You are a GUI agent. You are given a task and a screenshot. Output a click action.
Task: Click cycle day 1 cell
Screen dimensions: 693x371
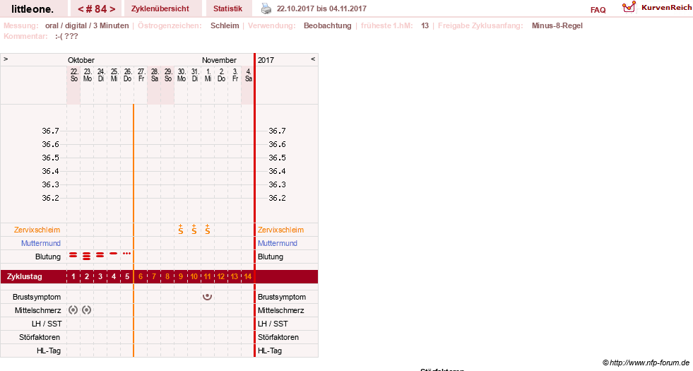tap(73, 276)
